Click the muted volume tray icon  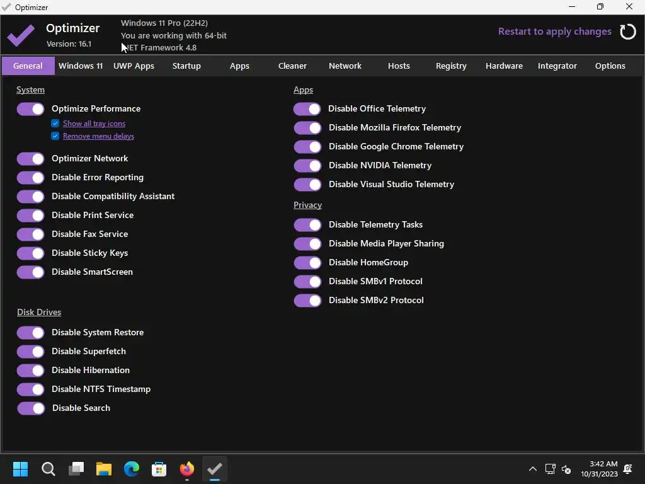point(566,469)
